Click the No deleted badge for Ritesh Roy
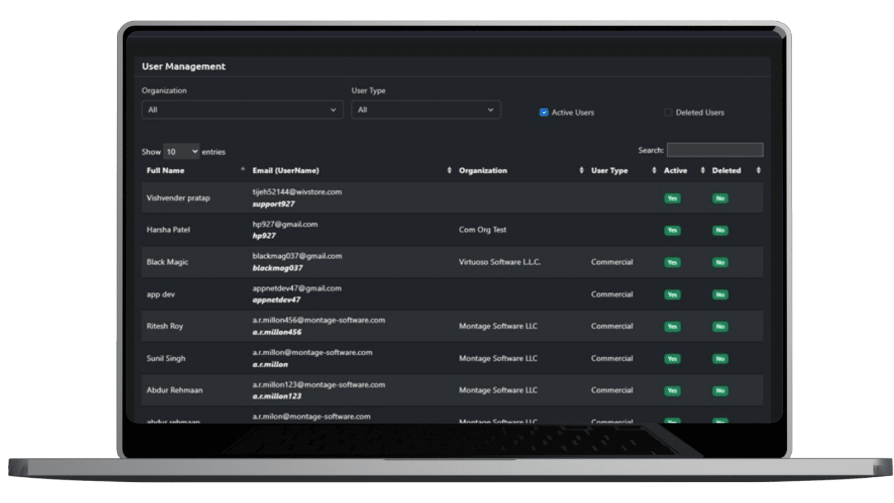This screenshot has width=894, height=503. pos(720,326)
